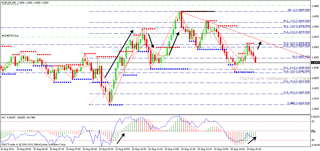
Task: Select the 100.0 (1.4400) M30 Fibonacci label
Action: click(x=299, y=10)
